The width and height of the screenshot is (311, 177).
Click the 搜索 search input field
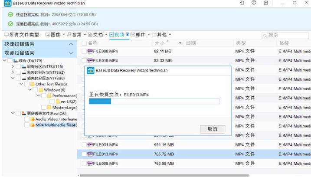coord(285,36)
